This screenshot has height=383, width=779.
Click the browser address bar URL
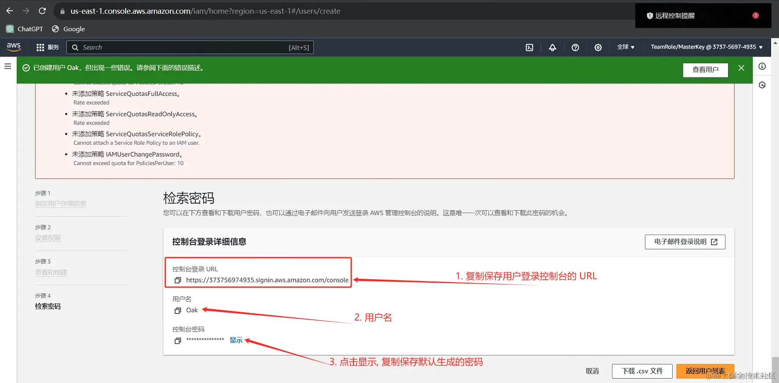[205, 11]
